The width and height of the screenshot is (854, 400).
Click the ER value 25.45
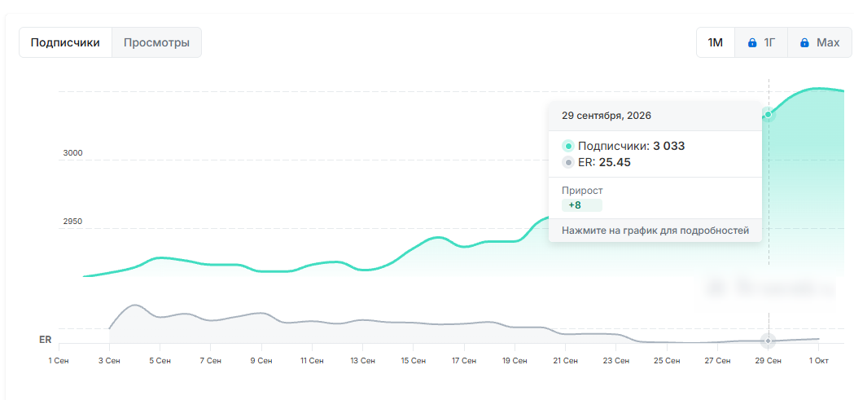click(x=613, y=162)
